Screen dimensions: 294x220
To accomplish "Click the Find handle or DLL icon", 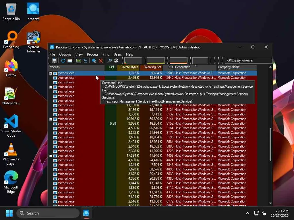I will pos(109,61).
